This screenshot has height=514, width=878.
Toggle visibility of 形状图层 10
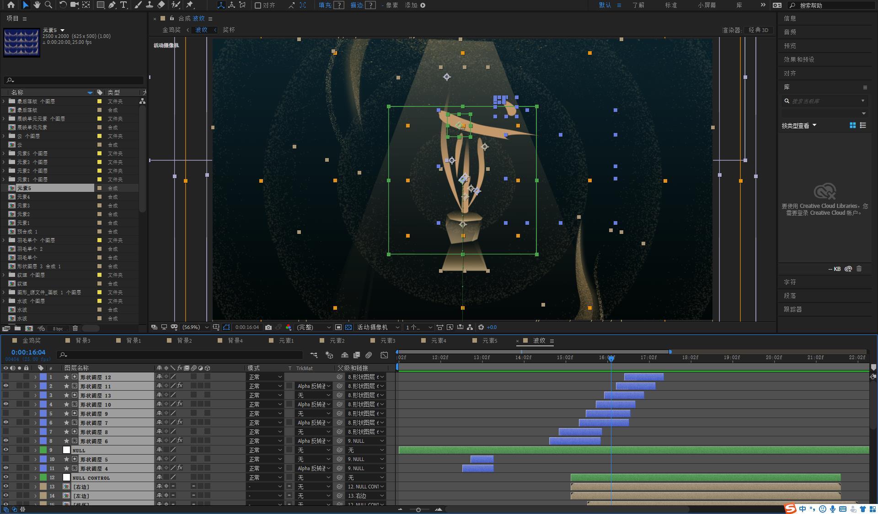6,404
